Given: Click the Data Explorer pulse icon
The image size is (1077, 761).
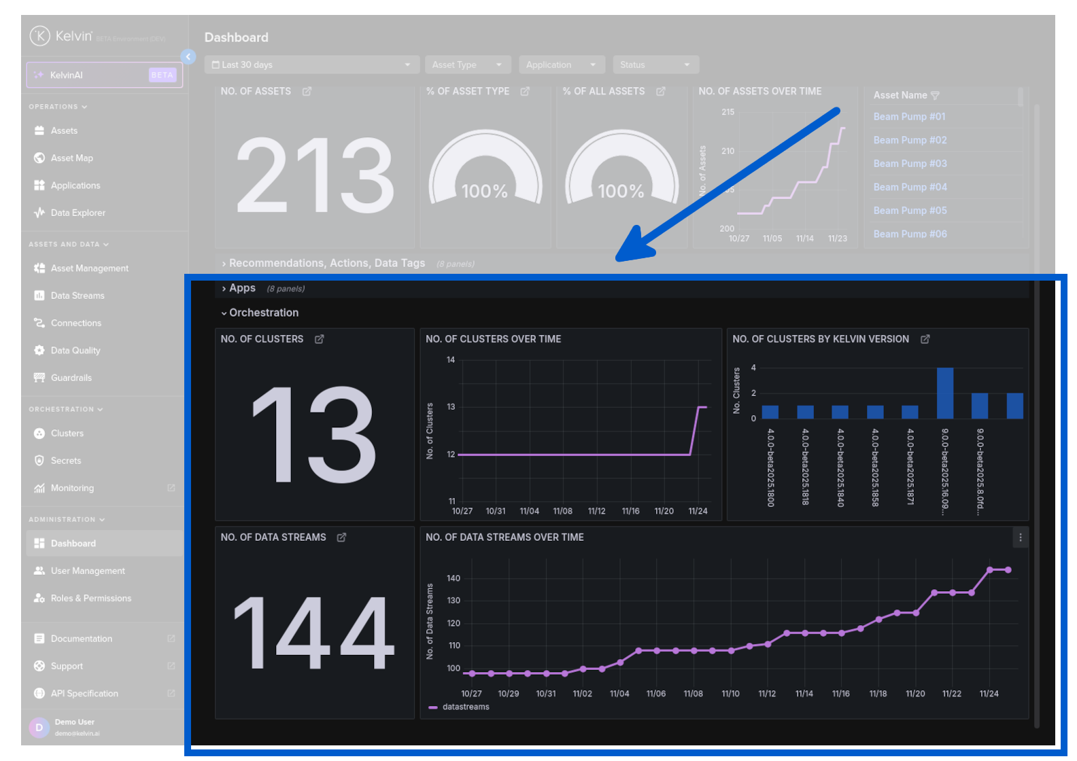Looking at the screenshot, I should tap(39, 213).
